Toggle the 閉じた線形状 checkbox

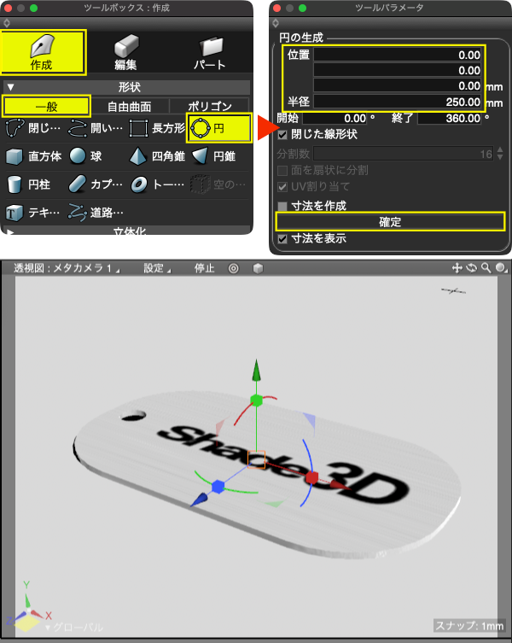(x=282, y=135)
